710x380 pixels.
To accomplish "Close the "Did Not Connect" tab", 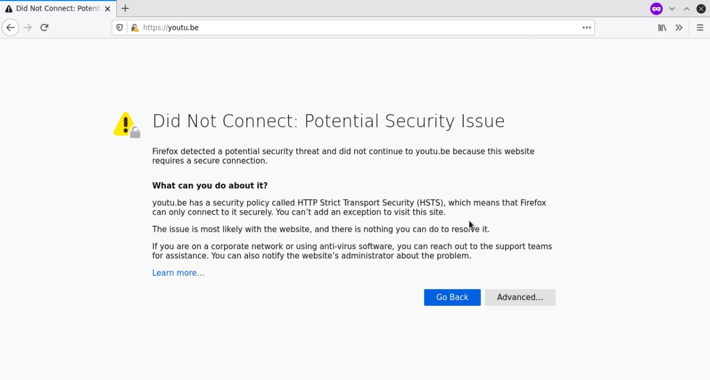I will pyautogui.click(x=108, y=9).
